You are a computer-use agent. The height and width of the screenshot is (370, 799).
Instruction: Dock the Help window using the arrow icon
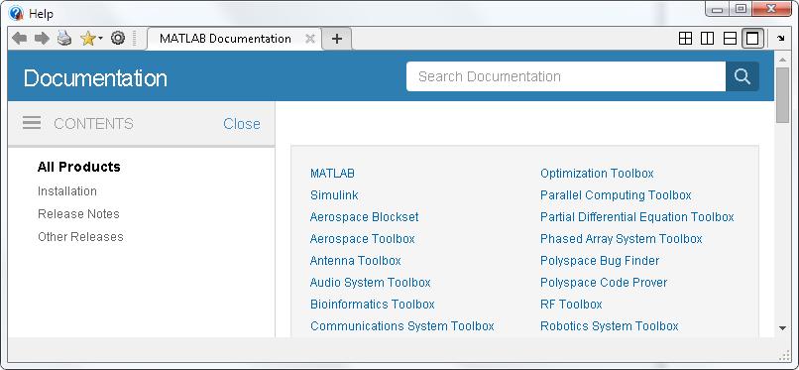[x=781, y=39]
